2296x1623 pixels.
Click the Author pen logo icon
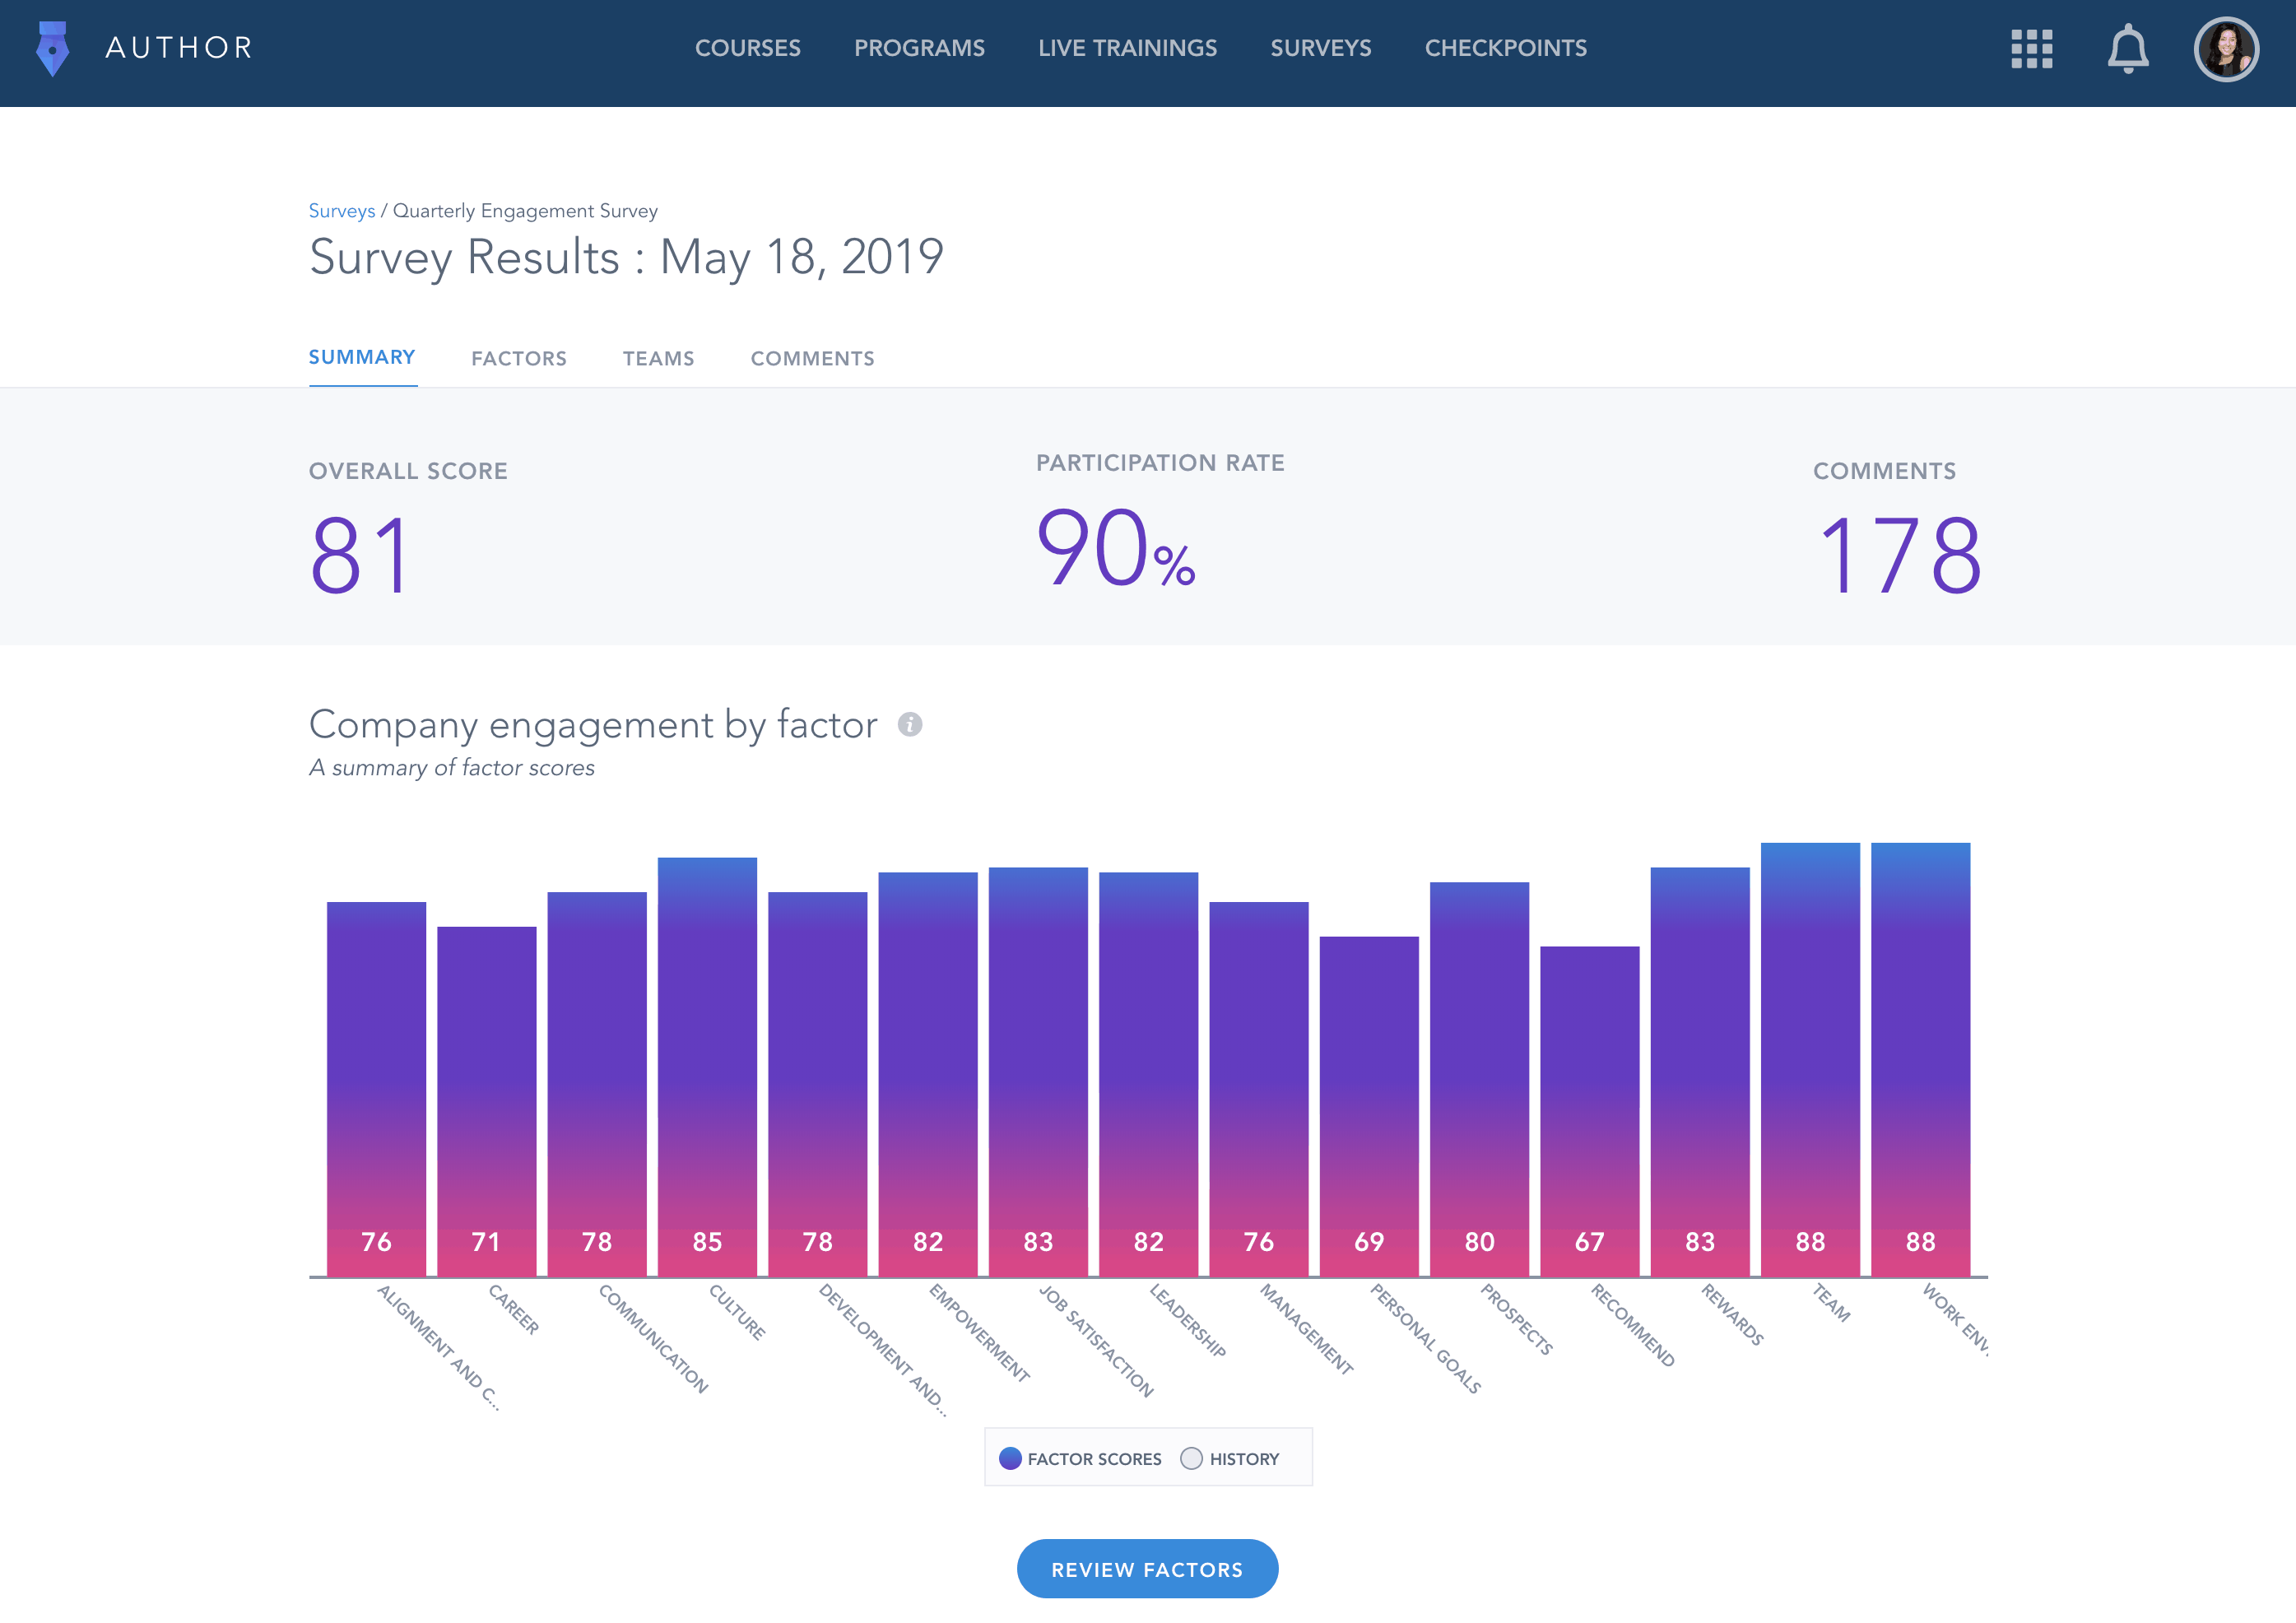52,48
